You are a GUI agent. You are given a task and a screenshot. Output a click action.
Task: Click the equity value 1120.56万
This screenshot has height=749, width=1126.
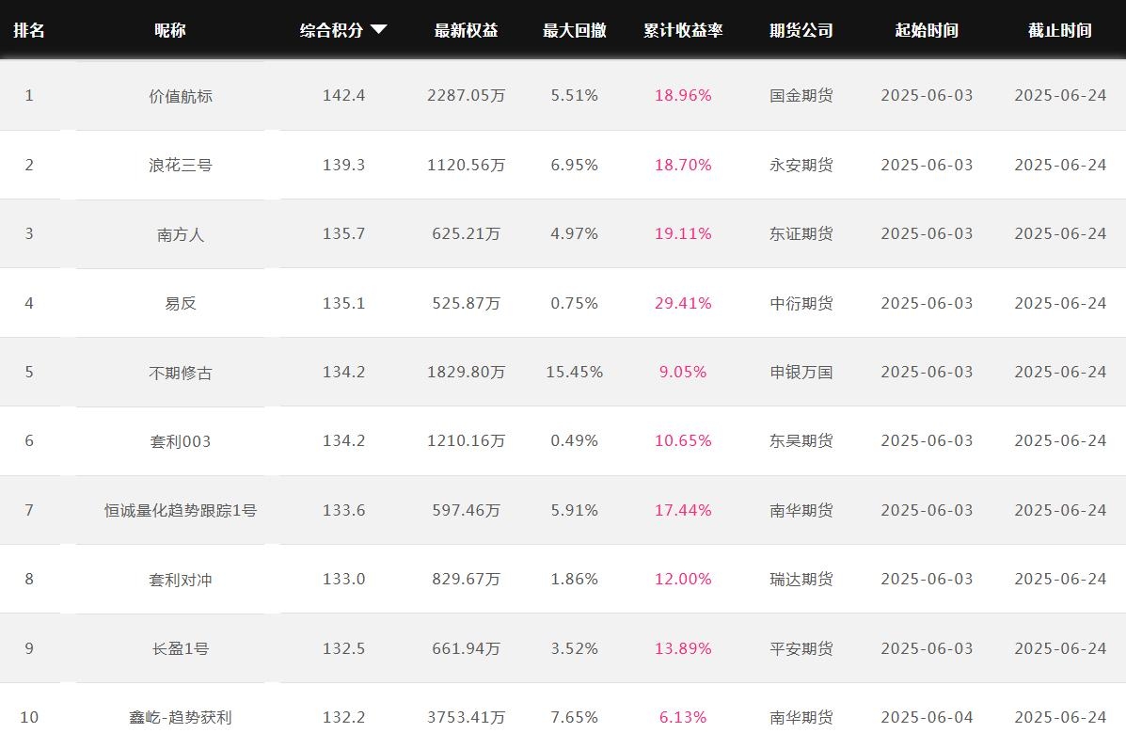point(466,165)
